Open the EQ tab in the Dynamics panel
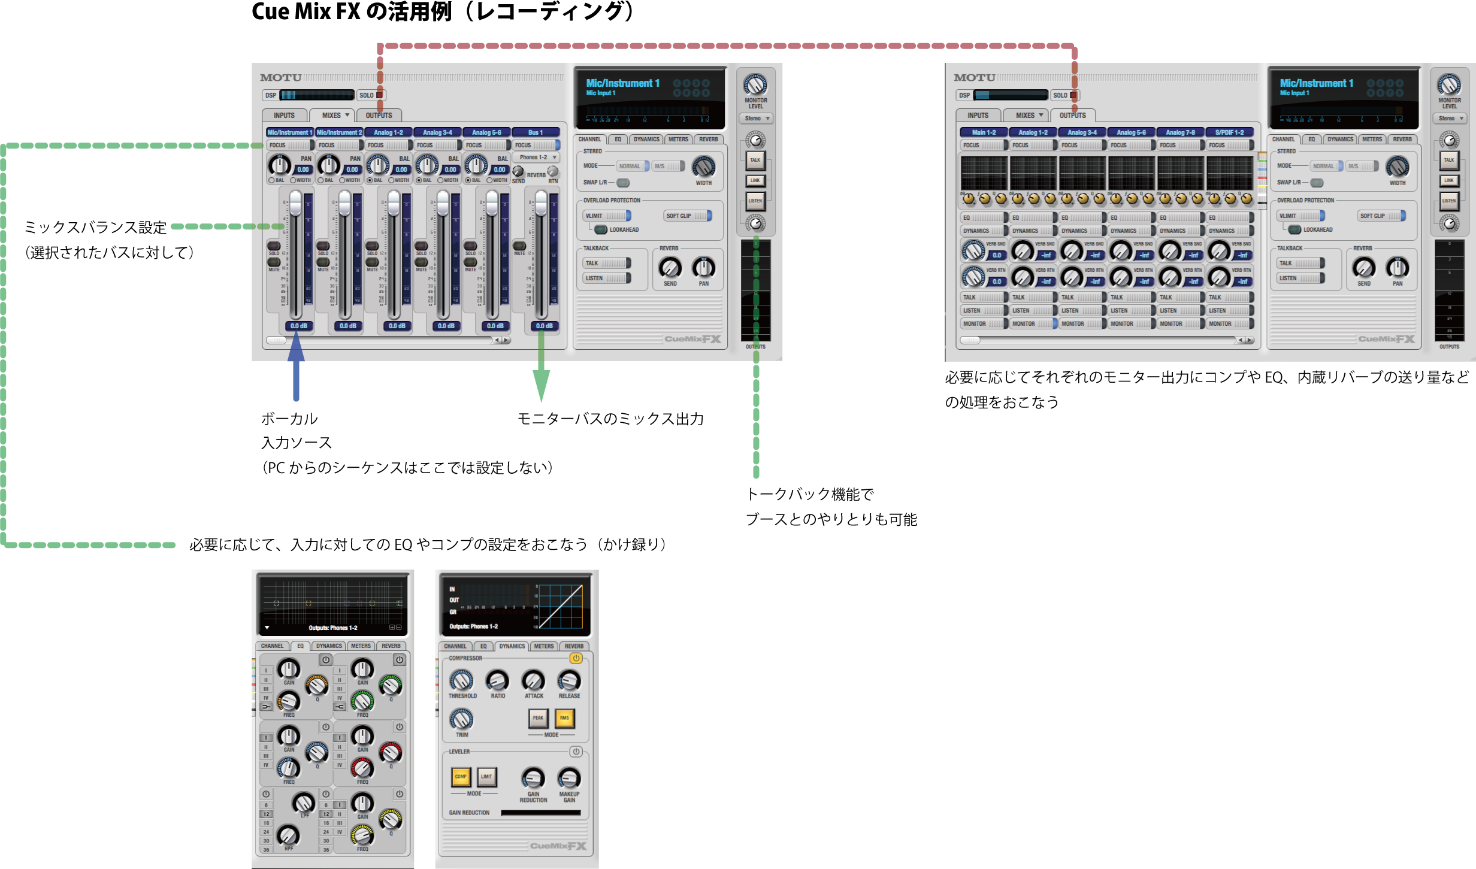The image size is (1476, 869). pyautogui.click(x=483, y=646)
